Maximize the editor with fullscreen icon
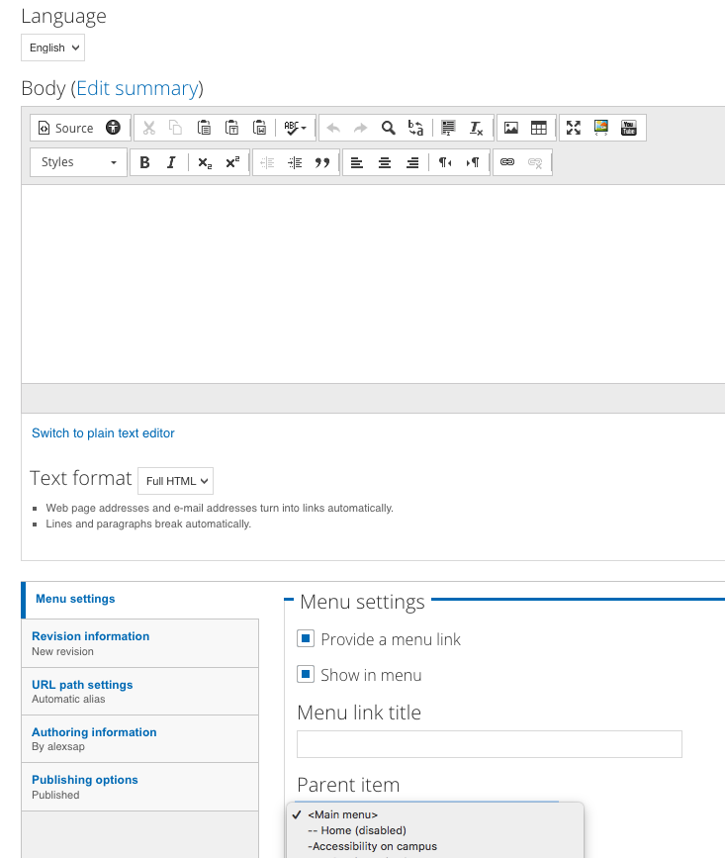This screenshot has width=725, height=858. (574, 128)
